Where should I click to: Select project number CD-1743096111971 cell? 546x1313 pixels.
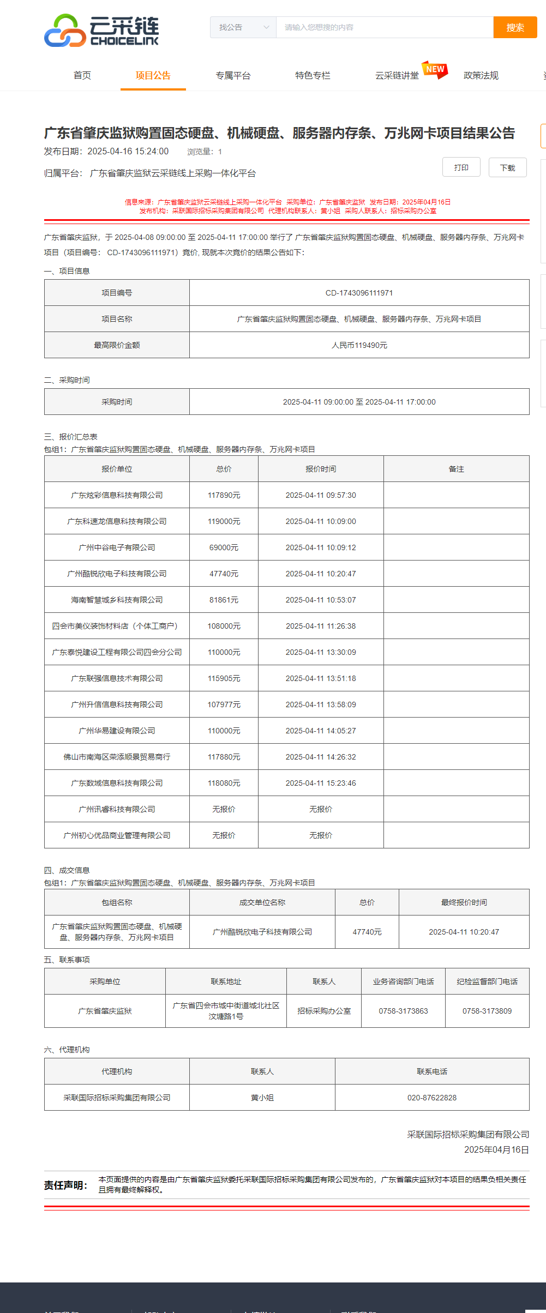(x=359, y=293)
